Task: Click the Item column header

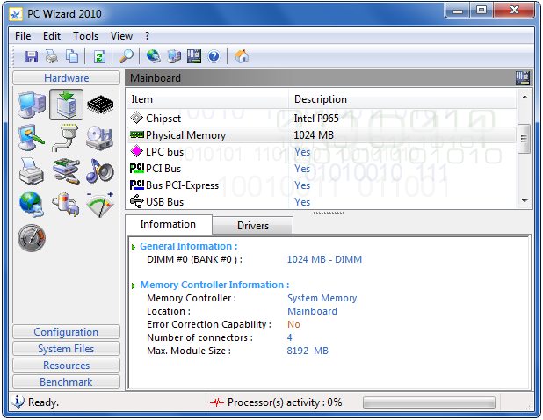Action: click(207, 99)
